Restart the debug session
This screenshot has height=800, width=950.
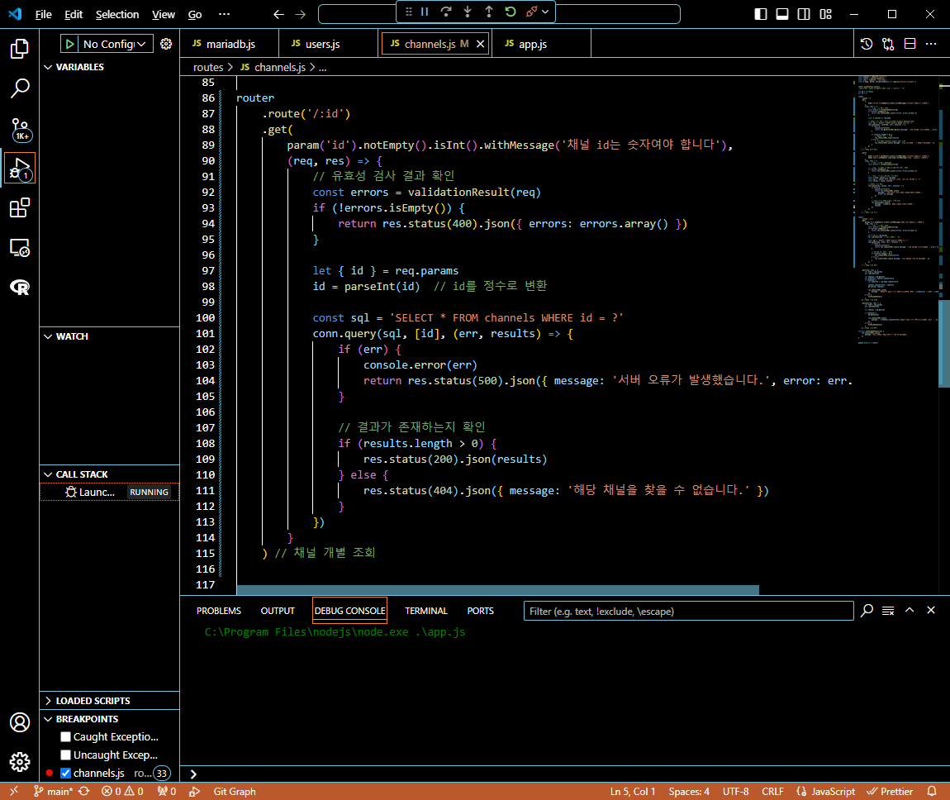pos(511,12)
